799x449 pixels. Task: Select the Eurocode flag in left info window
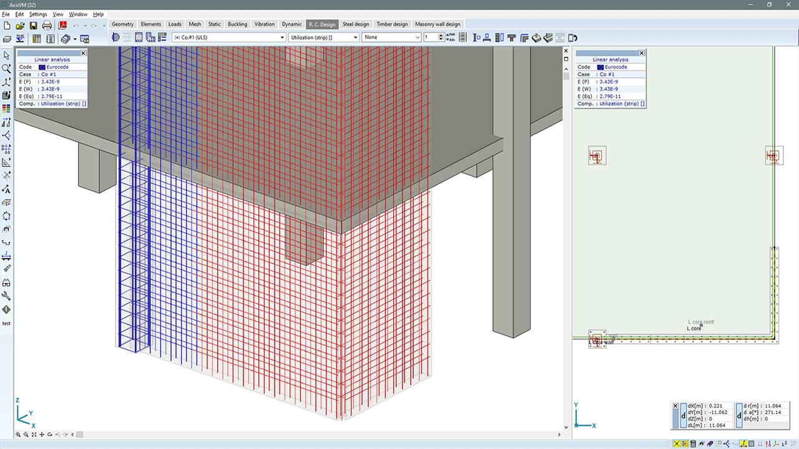[x=42, y=67]
